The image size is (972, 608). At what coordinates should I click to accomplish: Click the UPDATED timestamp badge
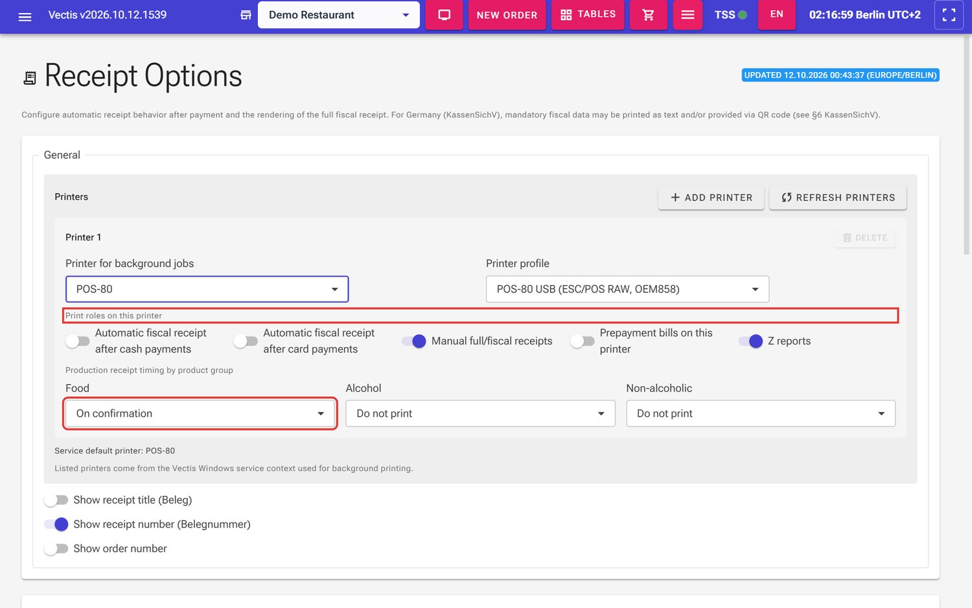click(x=840, y=75)
